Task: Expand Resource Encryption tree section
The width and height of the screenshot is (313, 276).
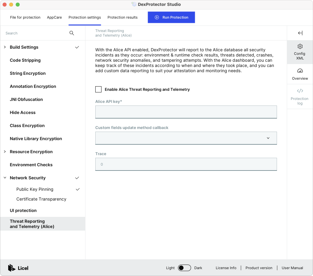Action: (x=5, y=152)
